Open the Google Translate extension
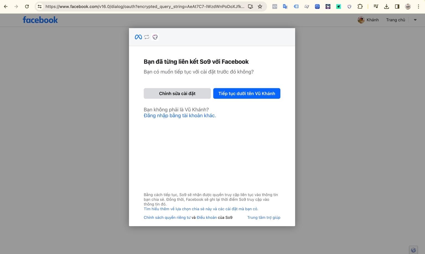This screenshot has width=425, height=254. (x=285, y=6)
